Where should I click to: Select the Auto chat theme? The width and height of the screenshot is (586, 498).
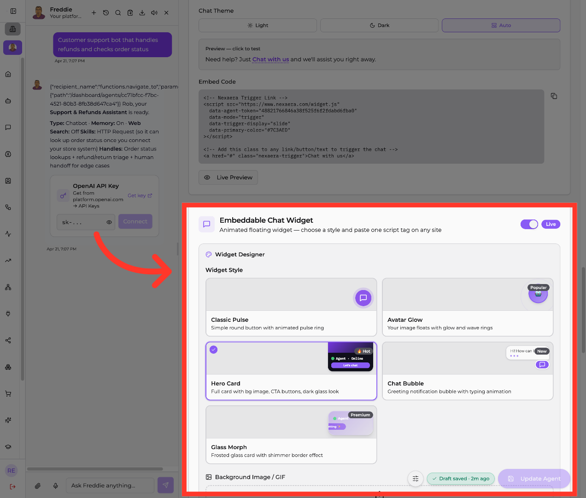click(501, 25)
